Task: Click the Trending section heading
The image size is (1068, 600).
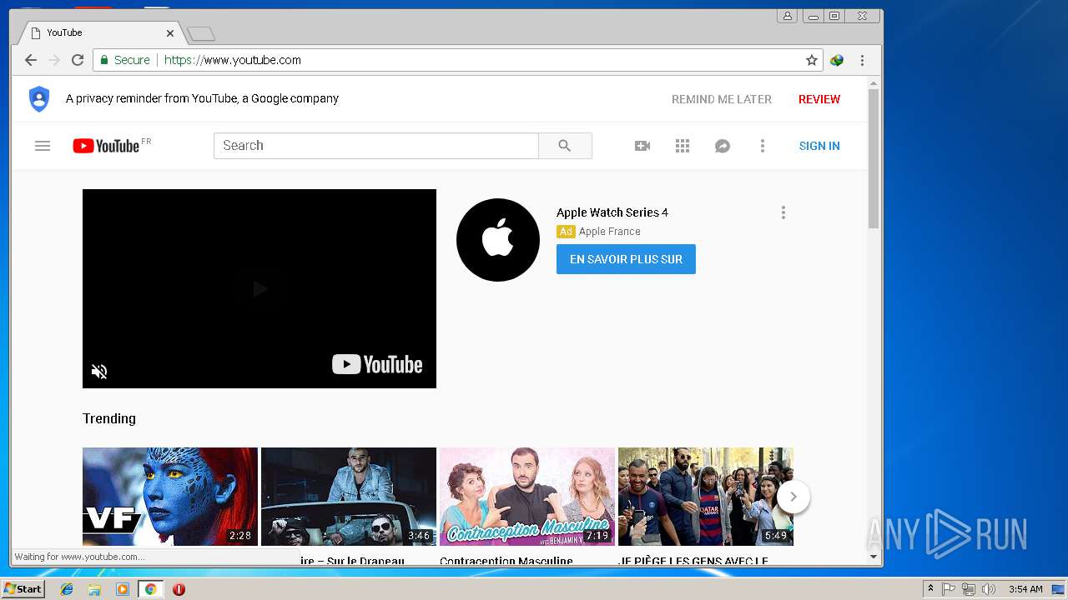Action: point(109,418)
